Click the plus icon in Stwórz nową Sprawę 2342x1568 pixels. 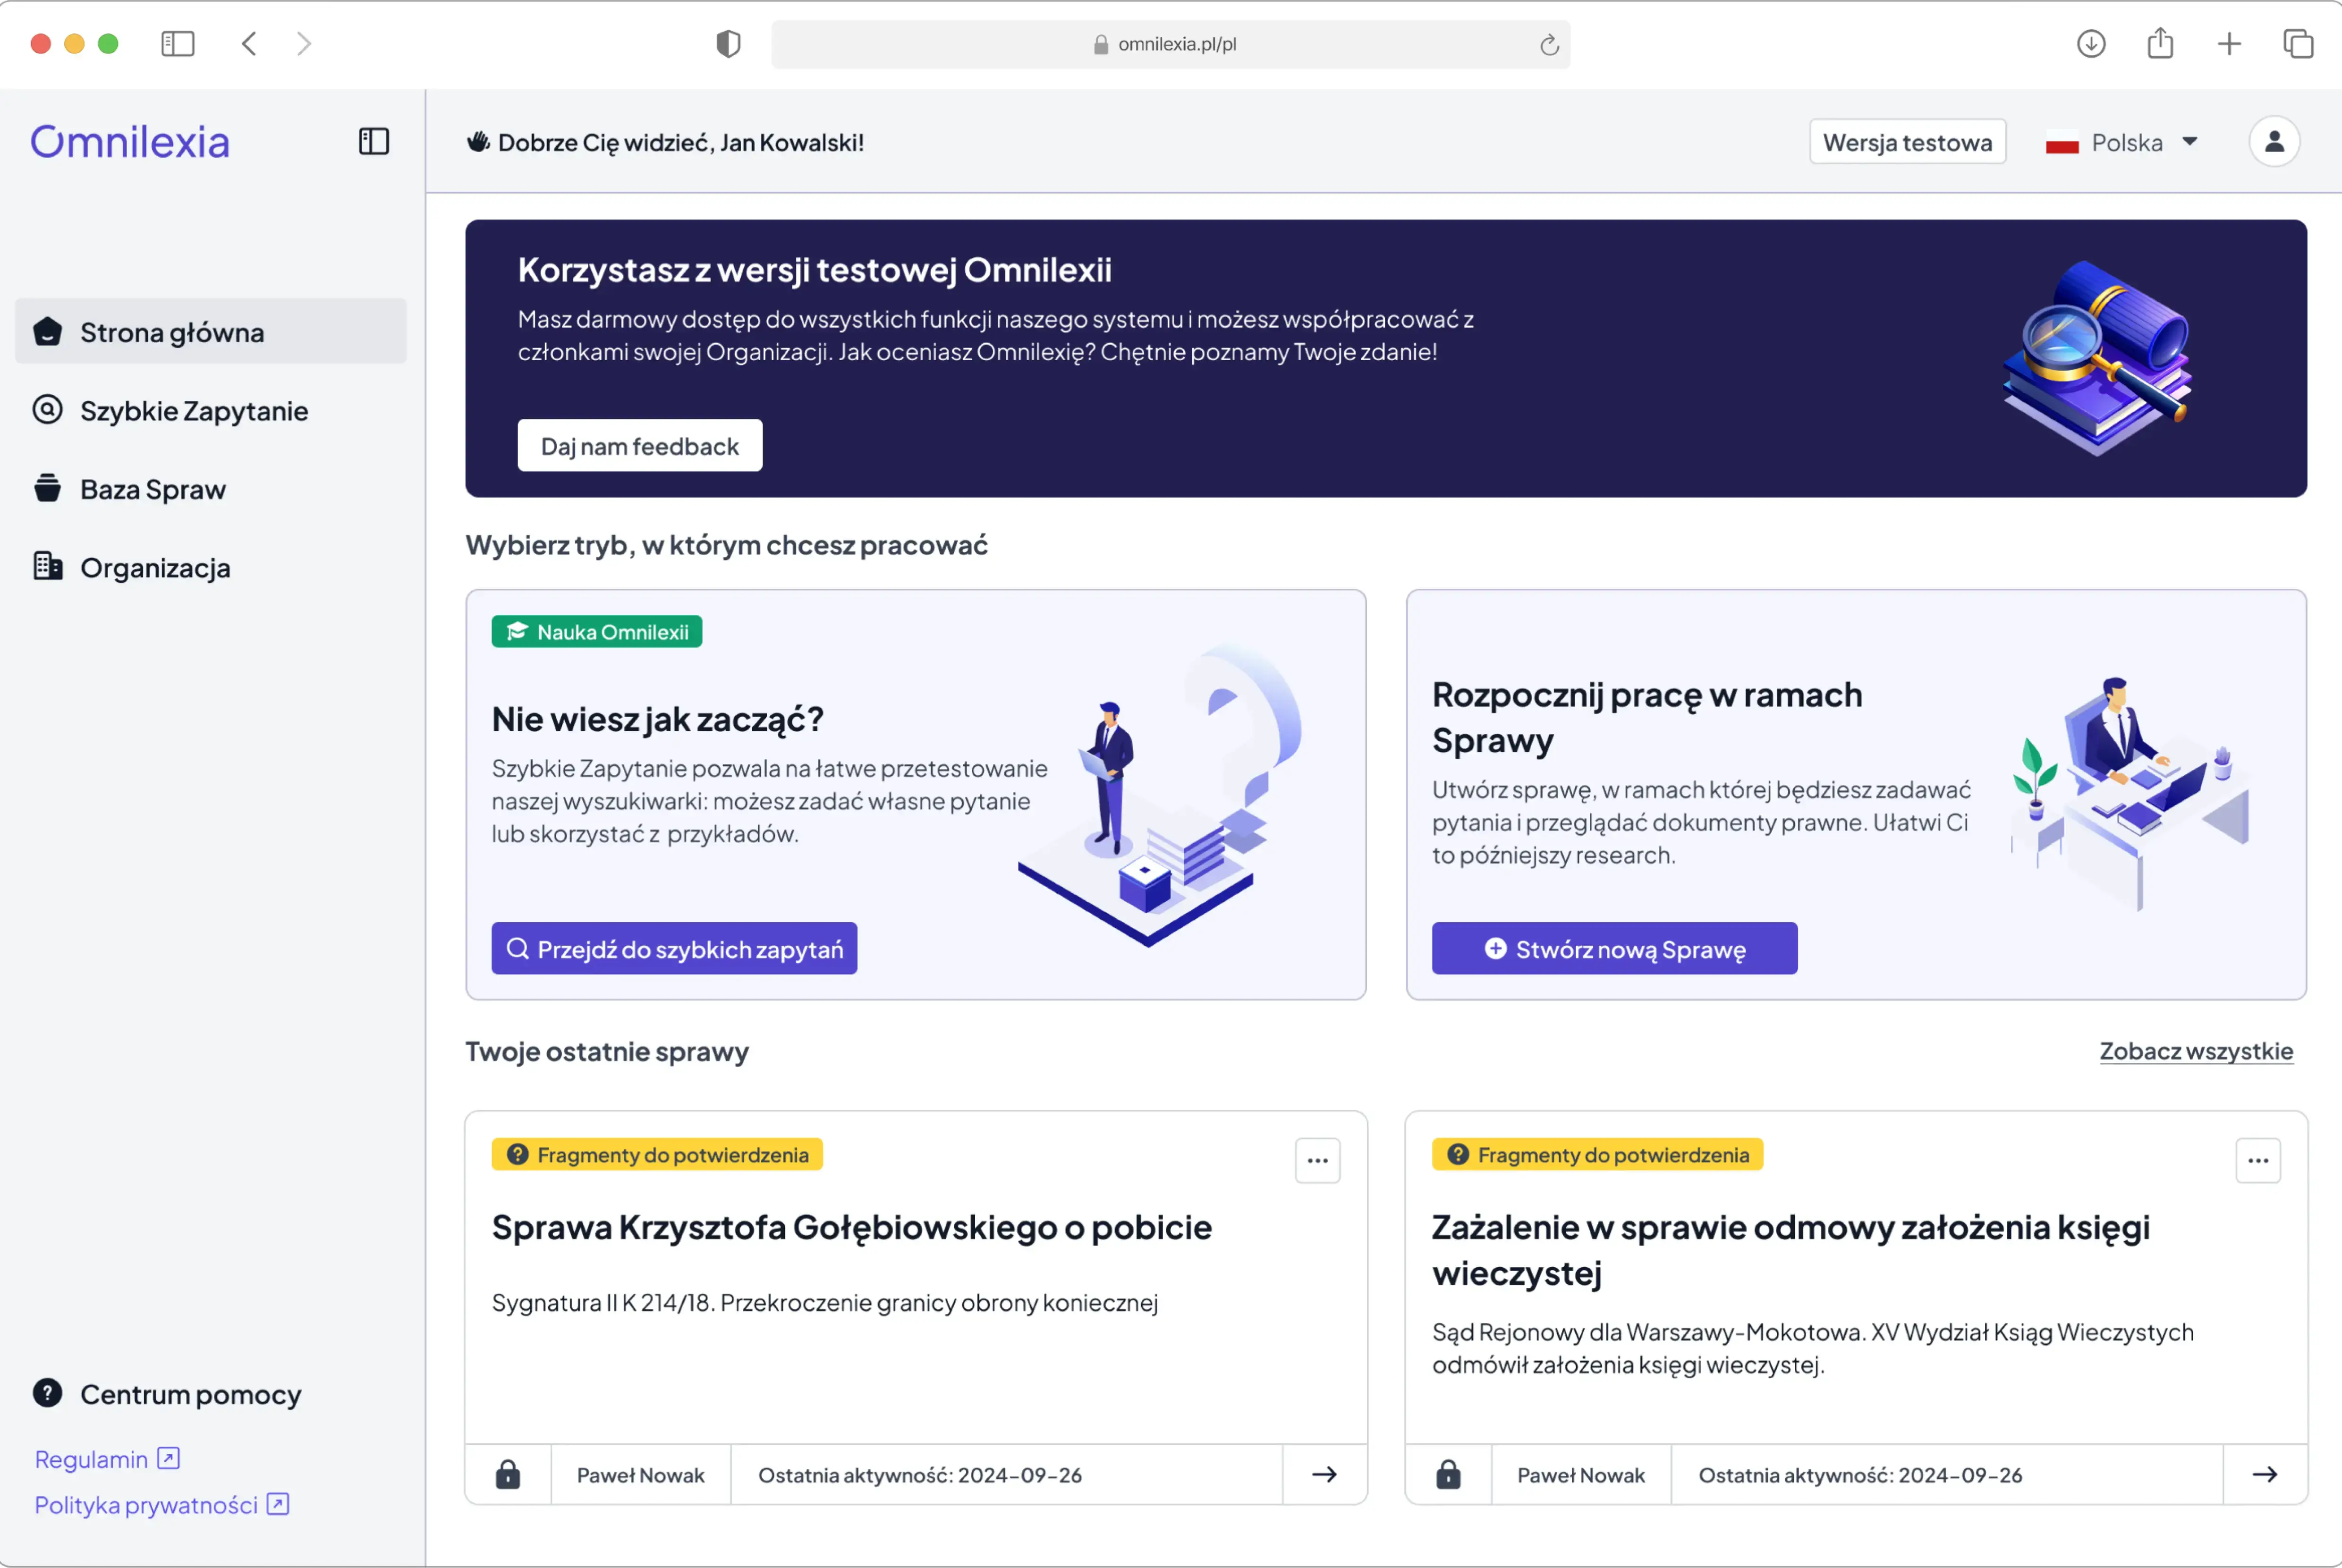[1495, 948]
